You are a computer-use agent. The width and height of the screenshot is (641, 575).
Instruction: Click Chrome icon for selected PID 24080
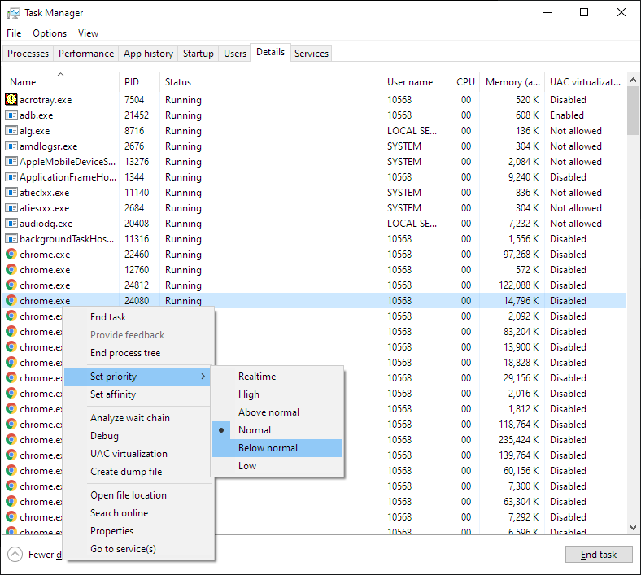[x=11, y=300]
